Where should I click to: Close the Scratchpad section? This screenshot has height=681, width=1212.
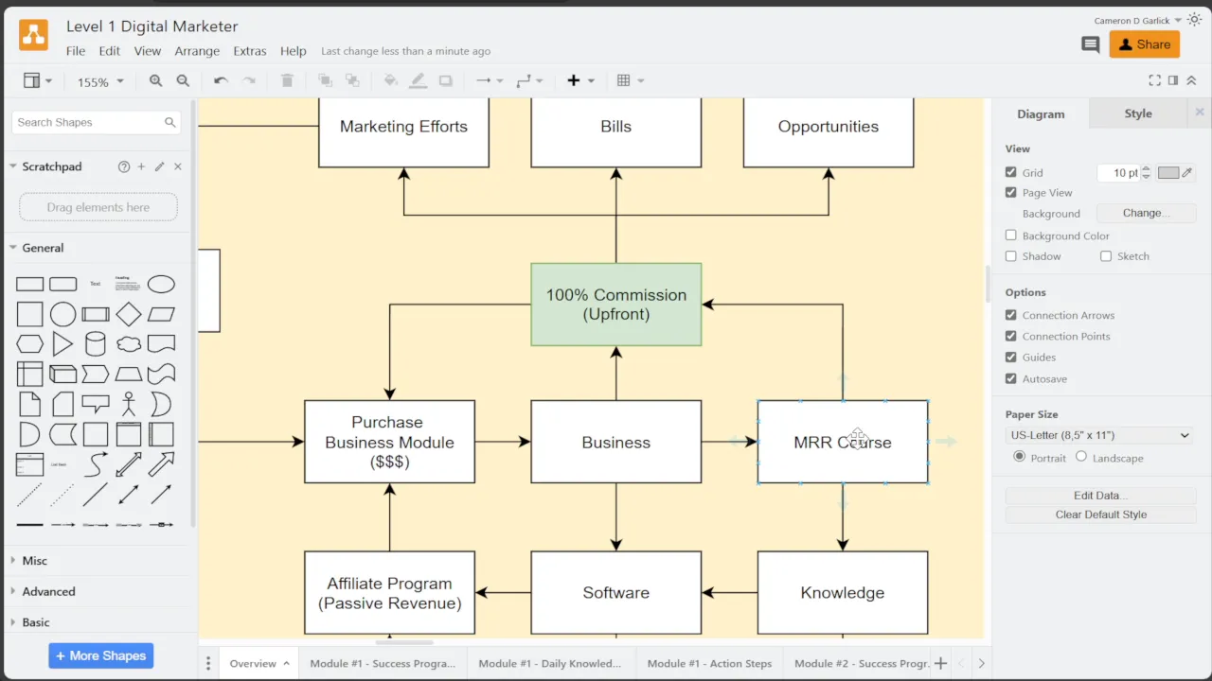coord(177,166)
